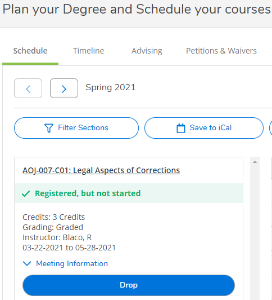
Task: Open the Advising tab
Action: pos(147,51)
